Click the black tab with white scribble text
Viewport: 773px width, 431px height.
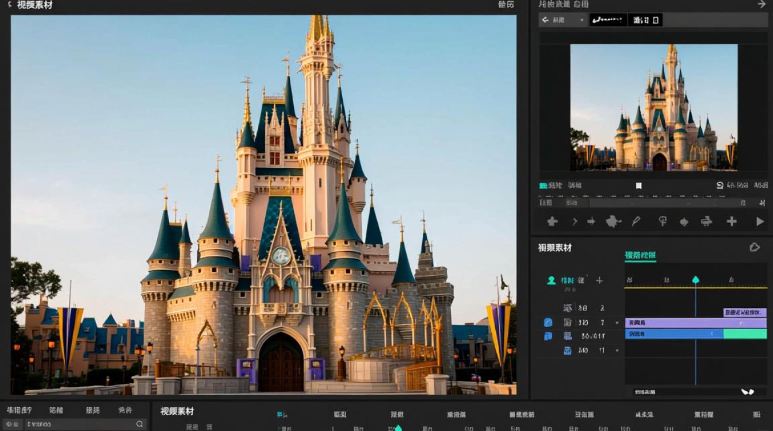[609, 20]
